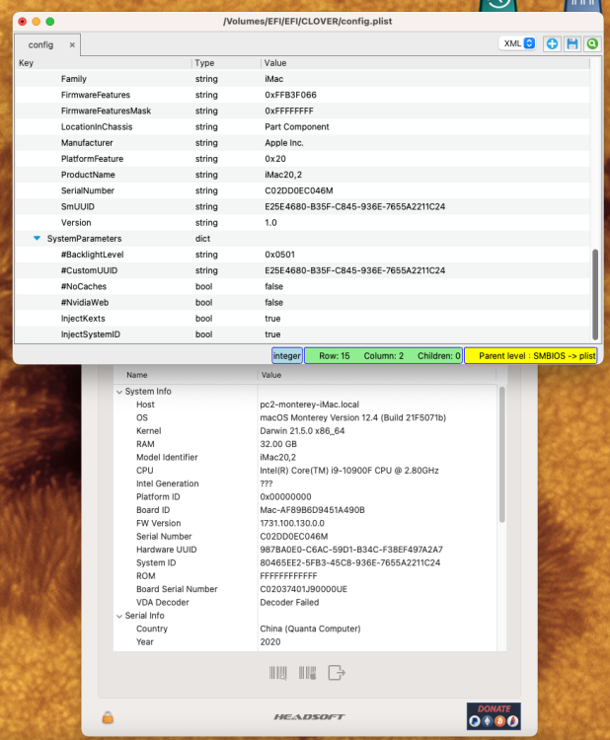Select the Hardware UUID row
Image resolution: width=610 pixels, height=740 pixels.
coord(305,550)
